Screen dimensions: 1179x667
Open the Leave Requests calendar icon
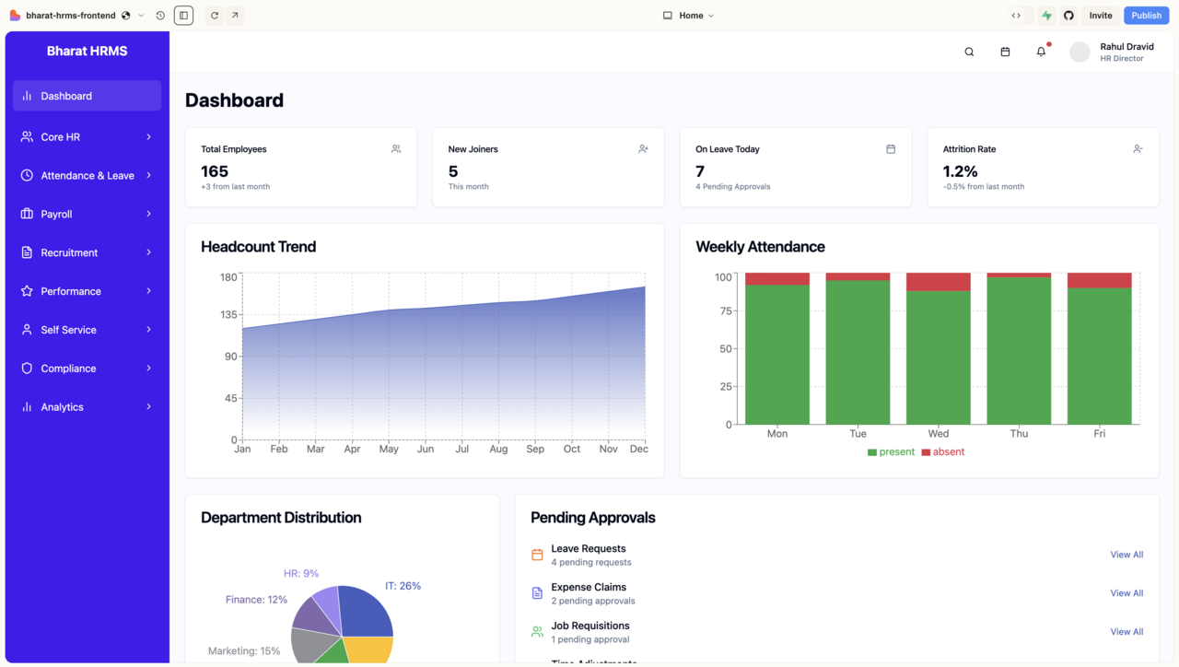tap(537, 555)
